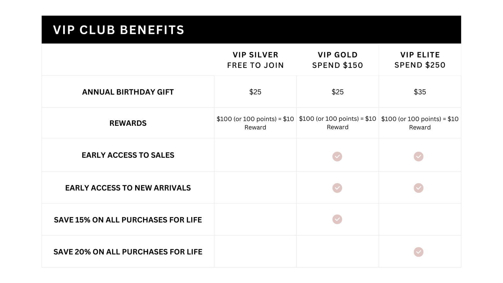Click SAVE 15% ON ALL PURCHASES label
Viewport: 503px width, 283px height.
128,220
